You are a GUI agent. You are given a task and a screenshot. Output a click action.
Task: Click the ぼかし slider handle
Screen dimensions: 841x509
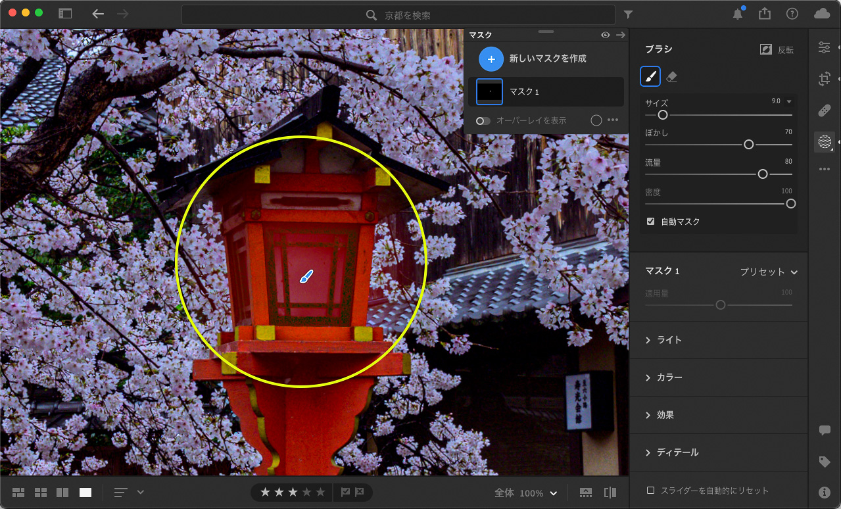(x=748, y=145)
